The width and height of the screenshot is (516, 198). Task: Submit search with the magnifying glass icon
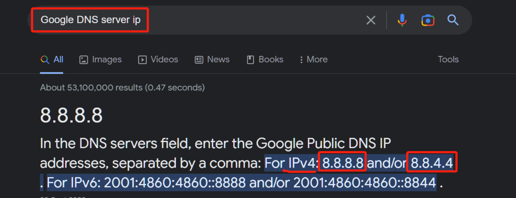tap(453, 20)
